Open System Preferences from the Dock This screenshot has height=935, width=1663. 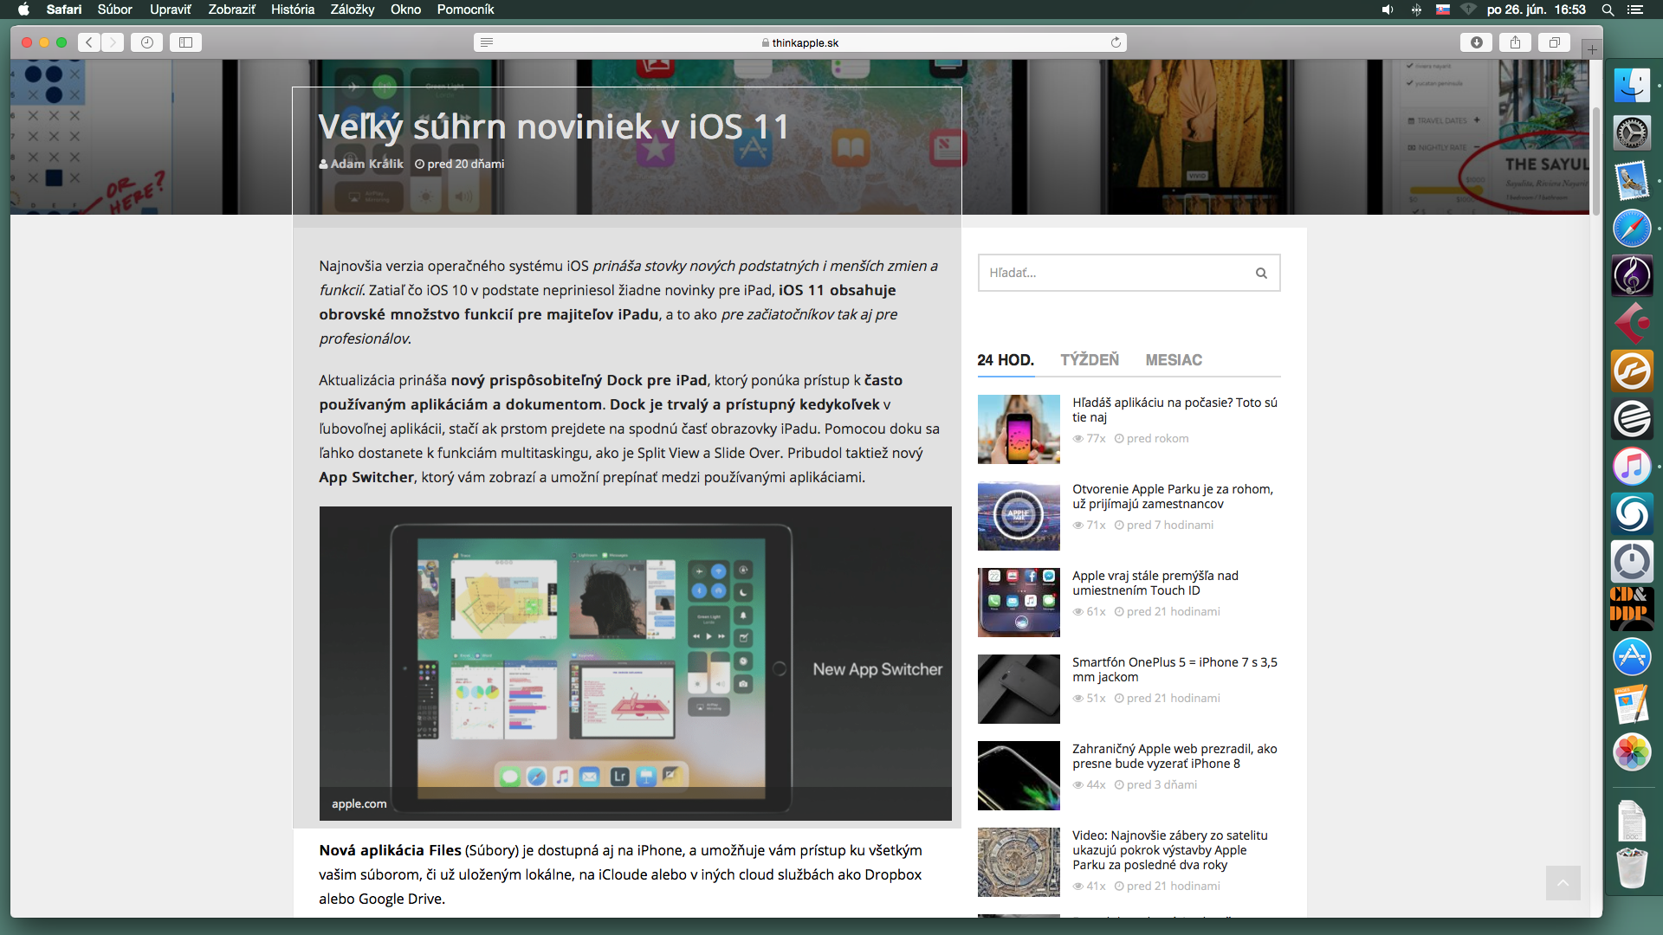point(1632,132)
